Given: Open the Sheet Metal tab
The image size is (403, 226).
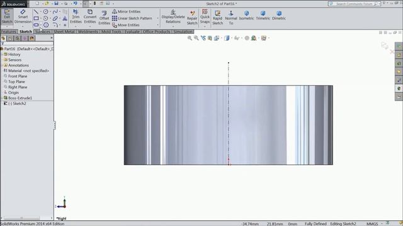Looking at the screenshot, I should 64,31.
